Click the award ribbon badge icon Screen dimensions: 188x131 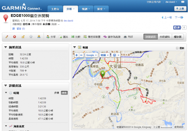coord(39,37)
